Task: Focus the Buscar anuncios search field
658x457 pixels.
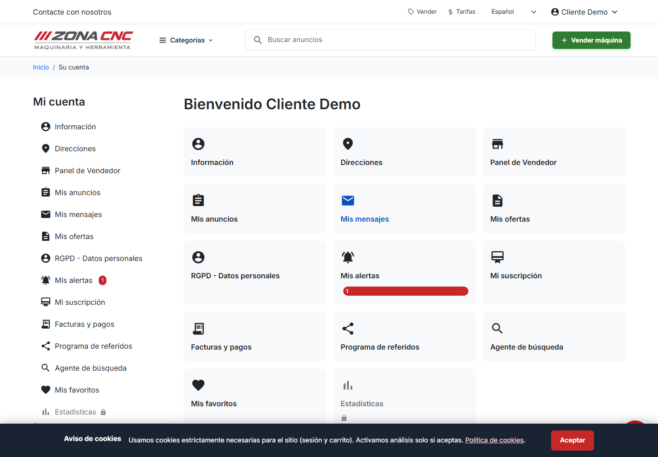Action: click(x=391, y=40)
